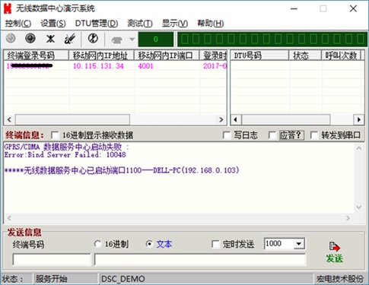Open the 显示(V) menu

click(175, 24)
